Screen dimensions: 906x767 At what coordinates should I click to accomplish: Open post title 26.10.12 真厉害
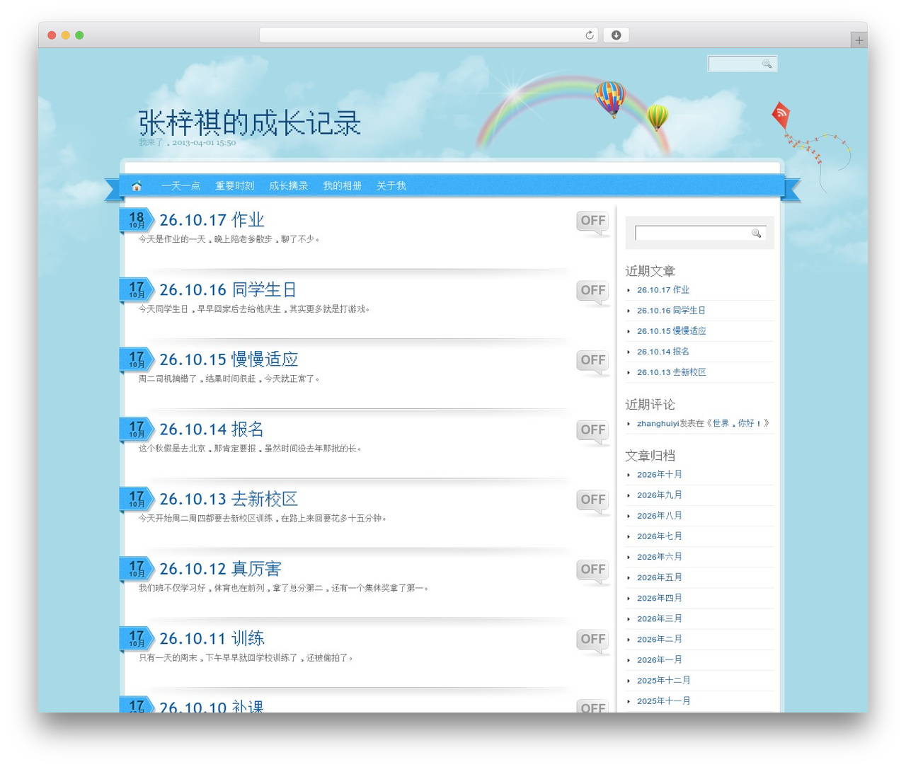tap(220, 568)
